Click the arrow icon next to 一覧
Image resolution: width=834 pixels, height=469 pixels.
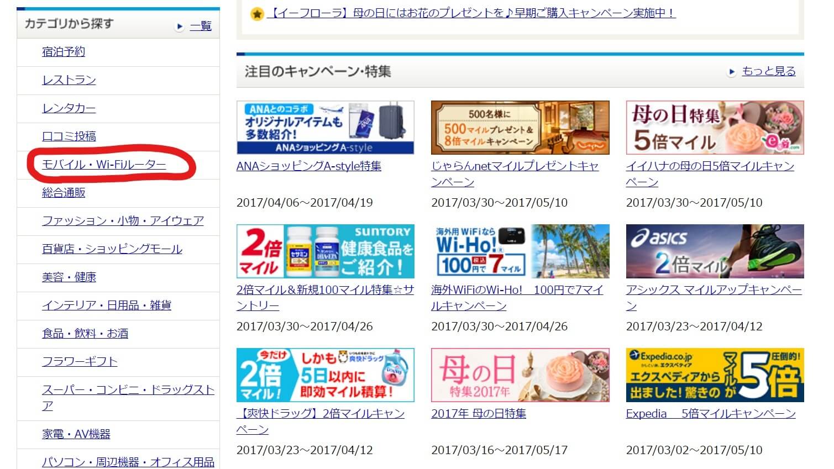coord(179,27)
